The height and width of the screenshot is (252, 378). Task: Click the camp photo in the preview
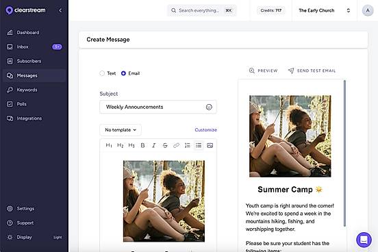pyautogui.click(x=290, y=136)
